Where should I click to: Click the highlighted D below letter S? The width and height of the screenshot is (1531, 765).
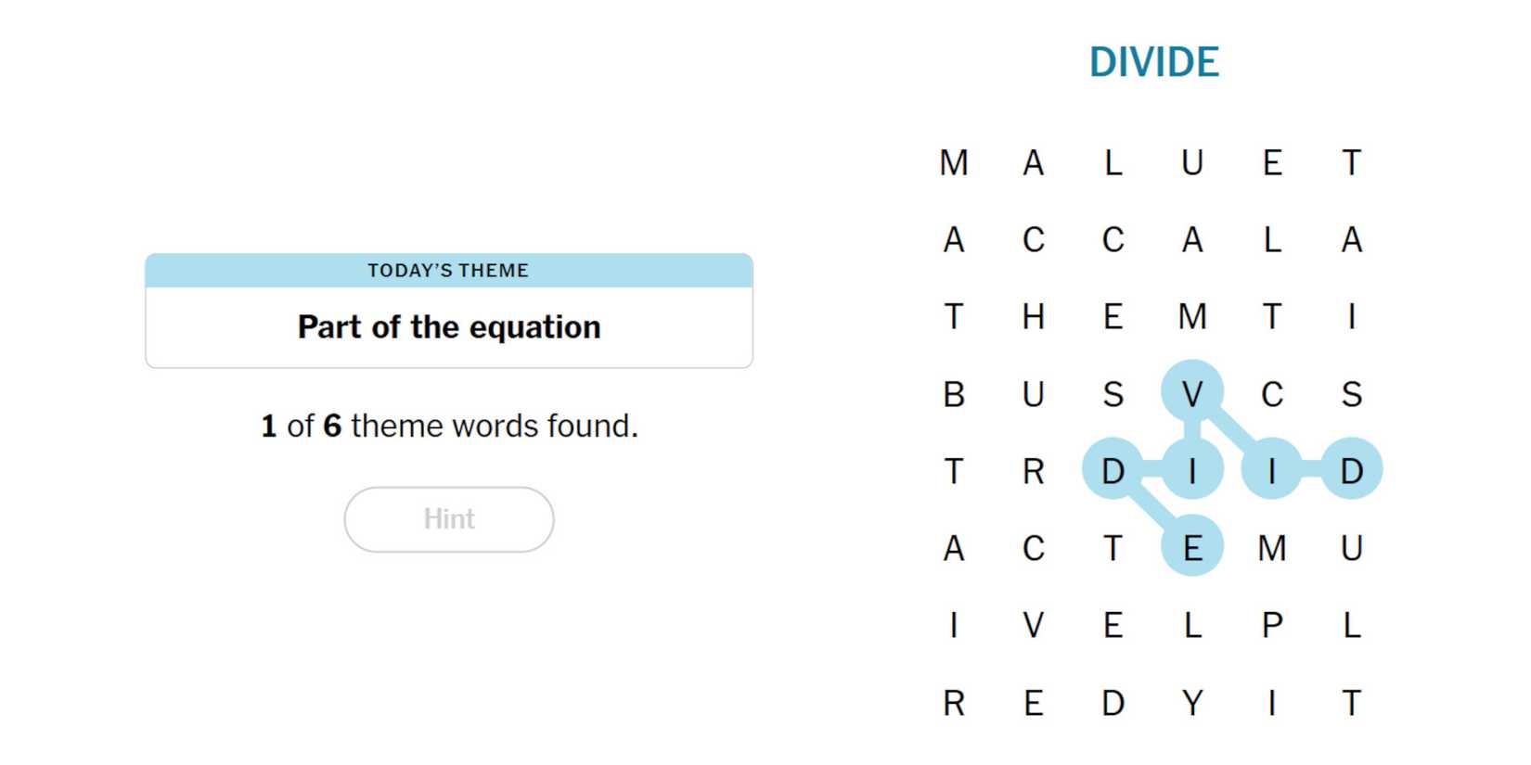[1352, 471]
